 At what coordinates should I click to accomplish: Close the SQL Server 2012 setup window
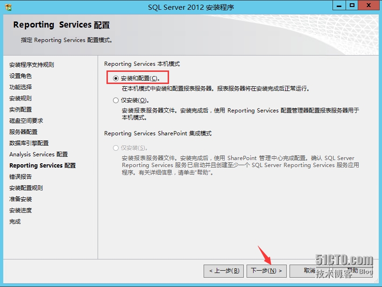click(x=369, y=6)
